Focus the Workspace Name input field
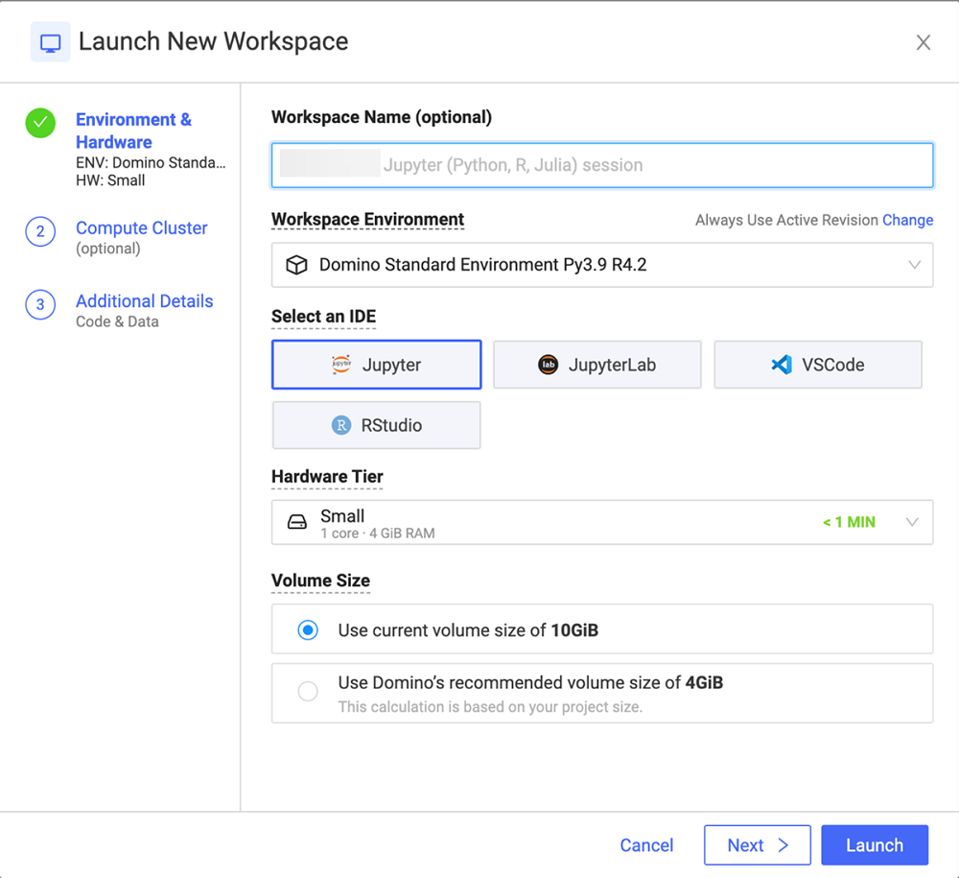The height and width of the screenshot is (878, 959). pos(602,165)
